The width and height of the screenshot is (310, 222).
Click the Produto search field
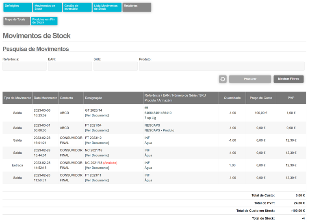pos(221,66)
